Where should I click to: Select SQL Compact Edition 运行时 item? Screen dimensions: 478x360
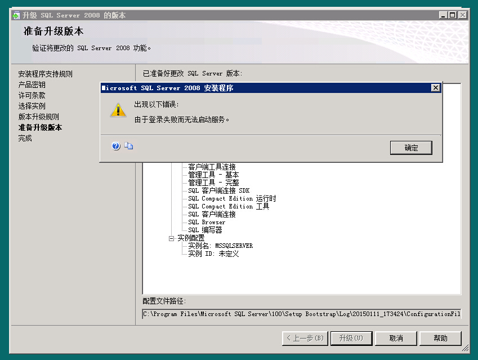pos(232,199)
